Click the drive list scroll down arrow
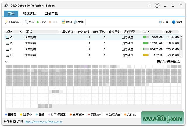Image resolution: width=187 pixels, height=127 pixels. (x=181, y=56)
